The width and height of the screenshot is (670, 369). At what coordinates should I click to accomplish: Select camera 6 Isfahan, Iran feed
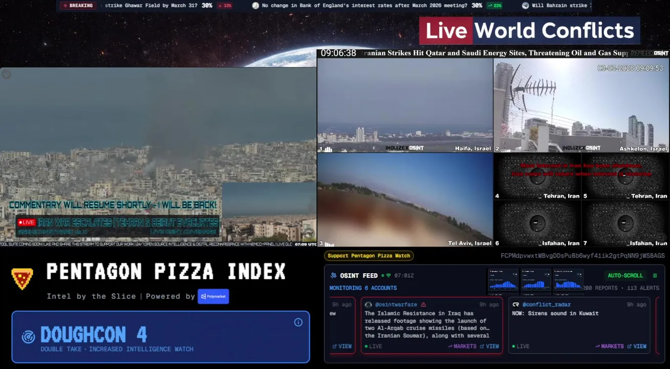pos(537,224)
